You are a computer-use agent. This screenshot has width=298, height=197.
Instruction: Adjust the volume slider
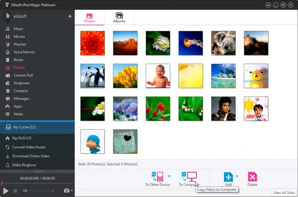pos(41,191)
